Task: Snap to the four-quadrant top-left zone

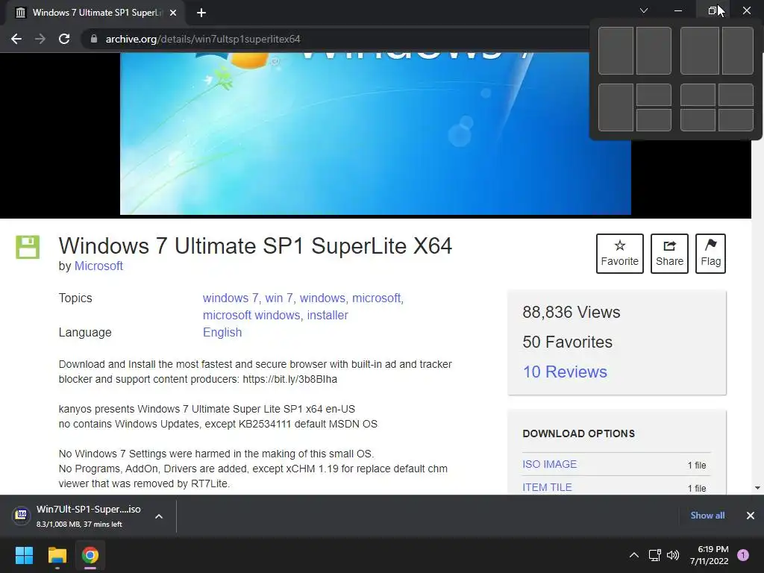Action: [x=698, y=95]
